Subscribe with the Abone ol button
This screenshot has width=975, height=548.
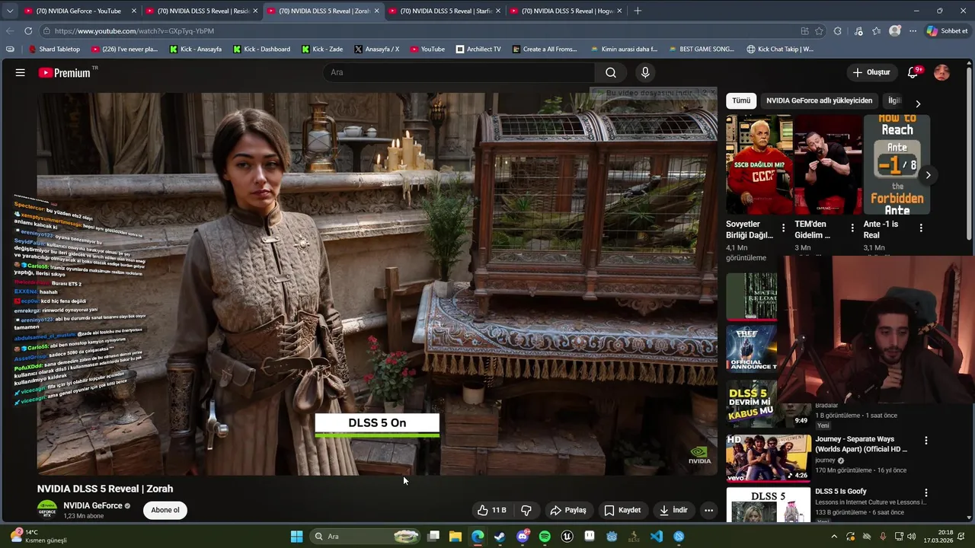tap(165, 510)
